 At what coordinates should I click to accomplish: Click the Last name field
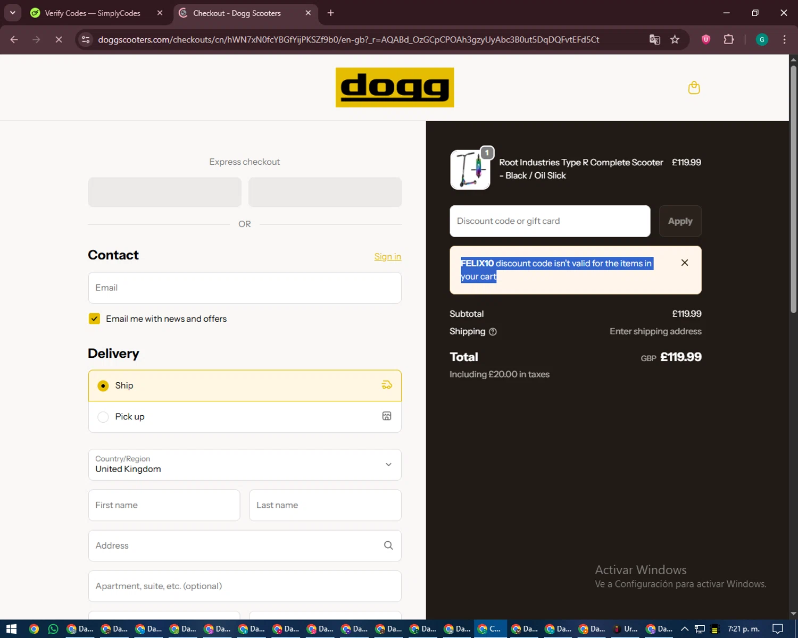pyautogui.click(x=325, y=505)
